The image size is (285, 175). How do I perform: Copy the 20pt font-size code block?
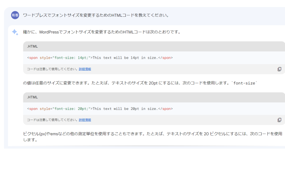[279, 120]
